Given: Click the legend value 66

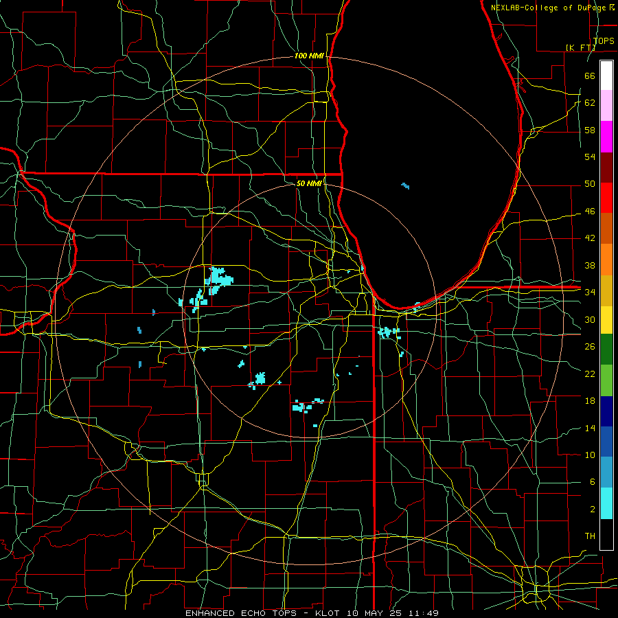Looking at the screenshot, I should click(x=590, y=76).
